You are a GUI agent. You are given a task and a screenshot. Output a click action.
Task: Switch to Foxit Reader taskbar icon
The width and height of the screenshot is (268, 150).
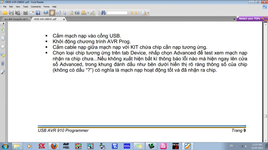(x=188, y=146)
